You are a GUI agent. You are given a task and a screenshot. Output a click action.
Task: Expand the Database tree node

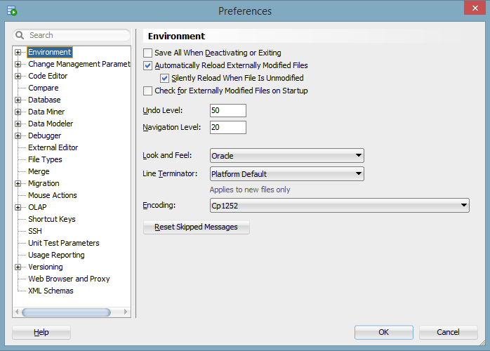[18, 100]
